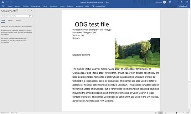The height and width of the screenshot is (114, 191).
Task: Switch to the Pagine tab in navigation pane
Action: (10, 21)
